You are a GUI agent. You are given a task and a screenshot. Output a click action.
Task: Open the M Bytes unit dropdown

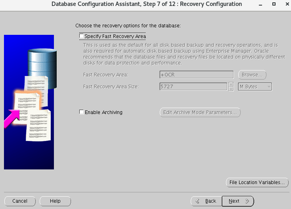255,87
